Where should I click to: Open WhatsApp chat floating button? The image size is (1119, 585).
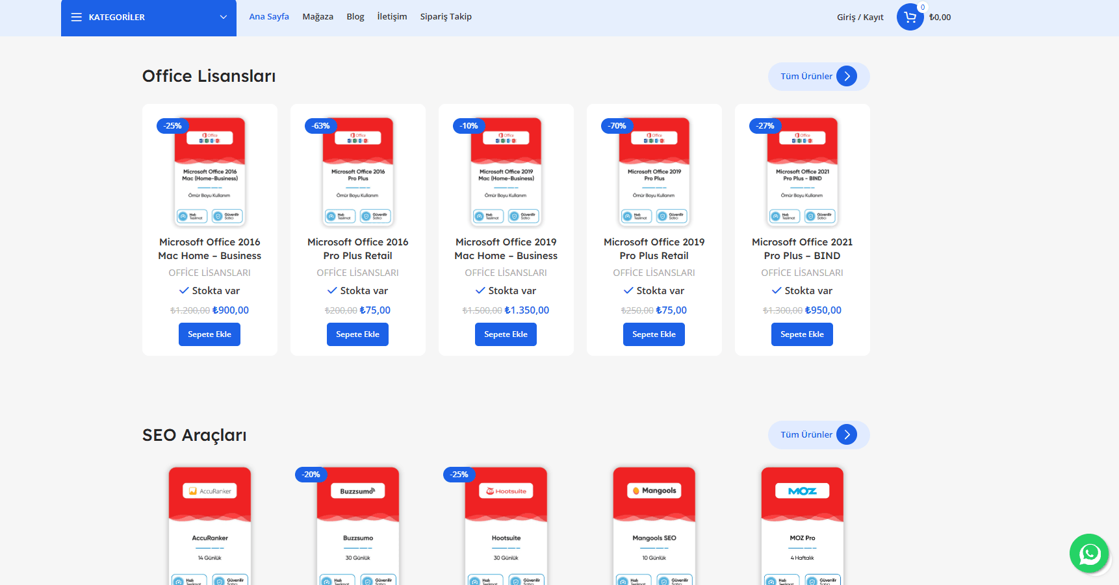coord(1089,553)
